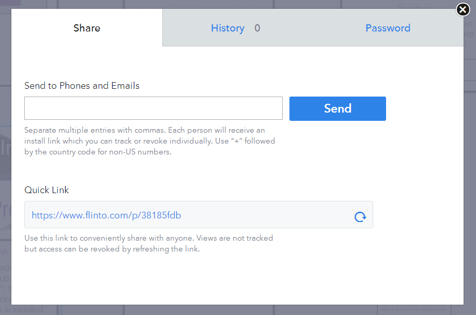476x315 pixels.
Task: Open the flinto.com quick link URL
Action: pos(106,215)
